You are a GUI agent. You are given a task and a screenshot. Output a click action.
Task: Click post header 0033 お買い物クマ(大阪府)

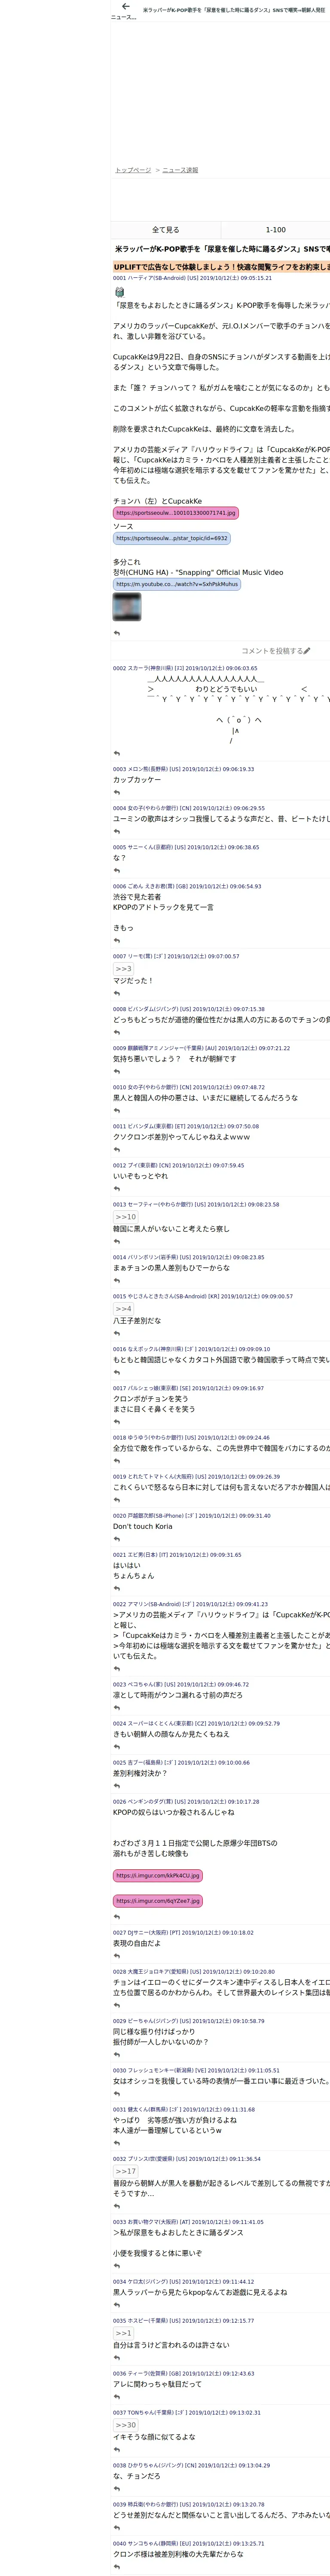tap(188, 2222)
